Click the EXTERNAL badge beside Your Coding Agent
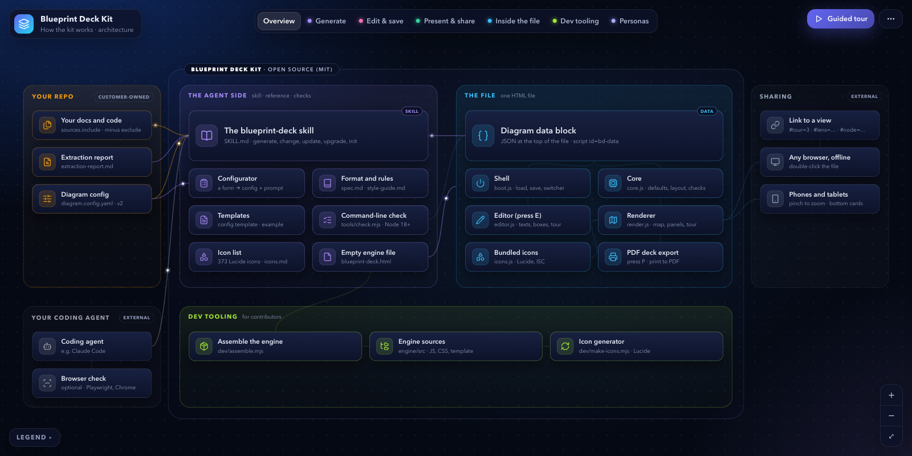This screenshot has width=912, height=456. (x=137, y=317)
